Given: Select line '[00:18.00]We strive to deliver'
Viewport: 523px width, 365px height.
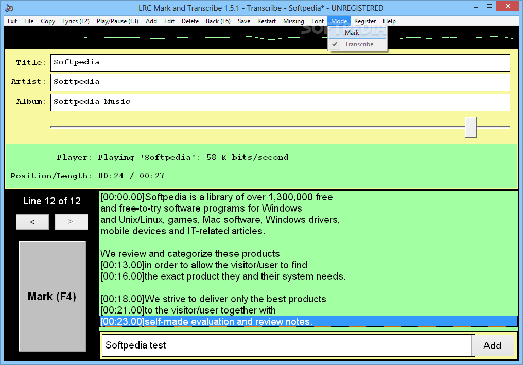Looking at the screenshot, I should coord(308,299).
